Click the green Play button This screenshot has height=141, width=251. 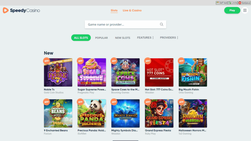click(x=232, y=10)
